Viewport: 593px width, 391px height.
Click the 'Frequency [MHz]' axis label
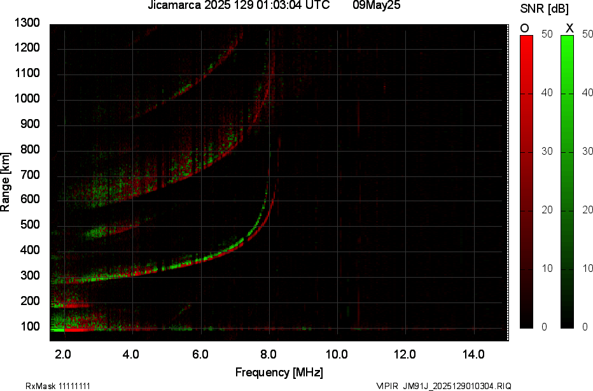279,372
